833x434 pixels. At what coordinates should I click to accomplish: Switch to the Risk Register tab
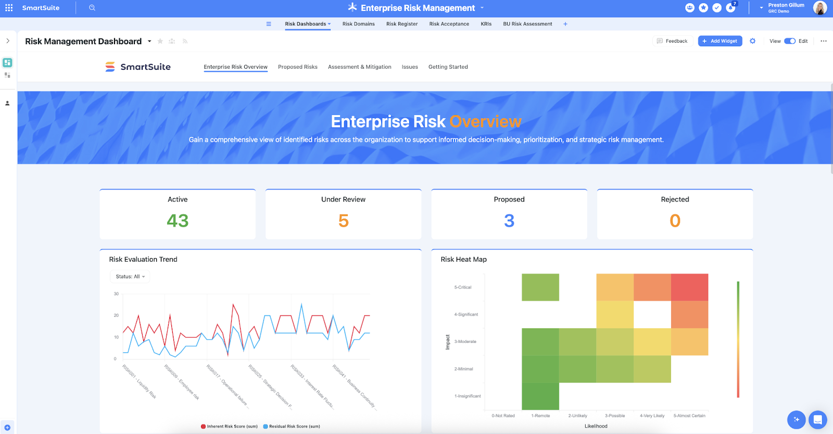coord(401,24)
